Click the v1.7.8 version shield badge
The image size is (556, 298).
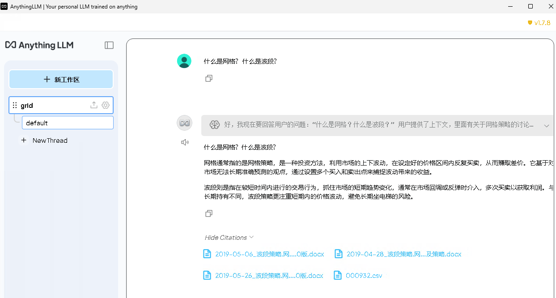pyautogui.click(x=539, y=22)
